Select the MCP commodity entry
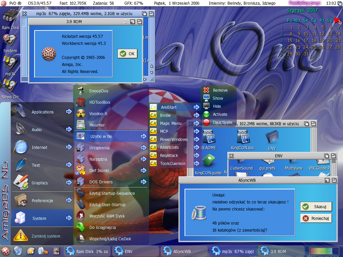 point(175,131)
